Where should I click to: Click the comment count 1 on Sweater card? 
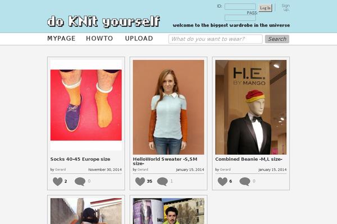point(171,181)
